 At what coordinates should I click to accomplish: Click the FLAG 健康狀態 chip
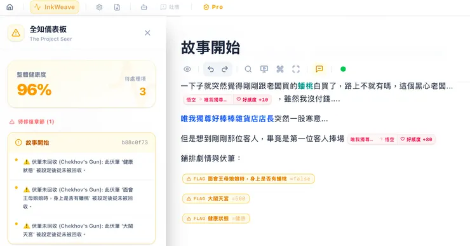[216, 219]
